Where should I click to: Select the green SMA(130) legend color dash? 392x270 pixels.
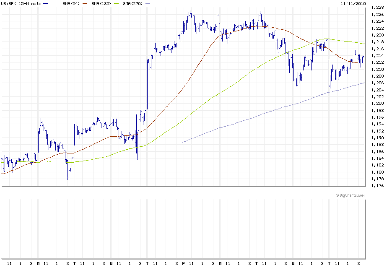[x=116, y=3]
